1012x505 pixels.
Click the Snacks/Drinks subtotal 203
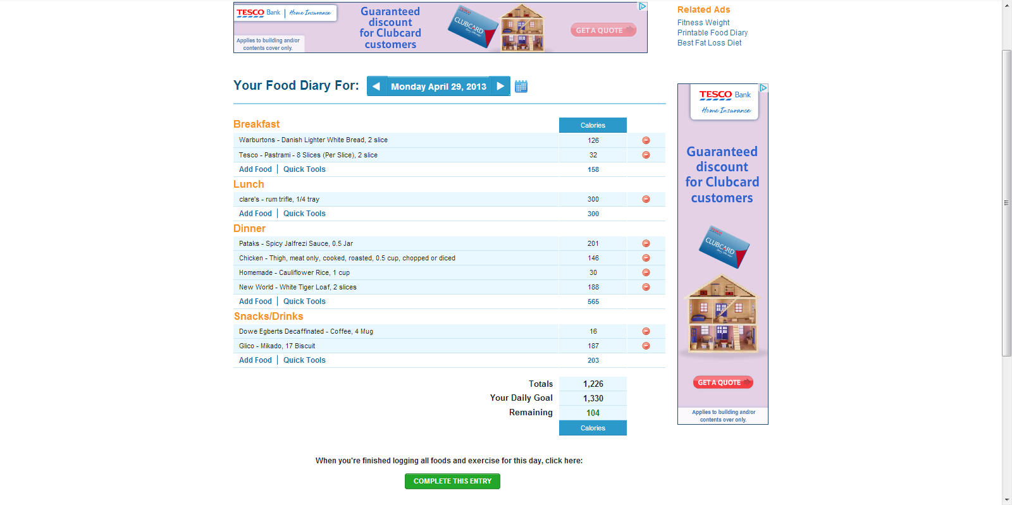click(x=593, y=360)
